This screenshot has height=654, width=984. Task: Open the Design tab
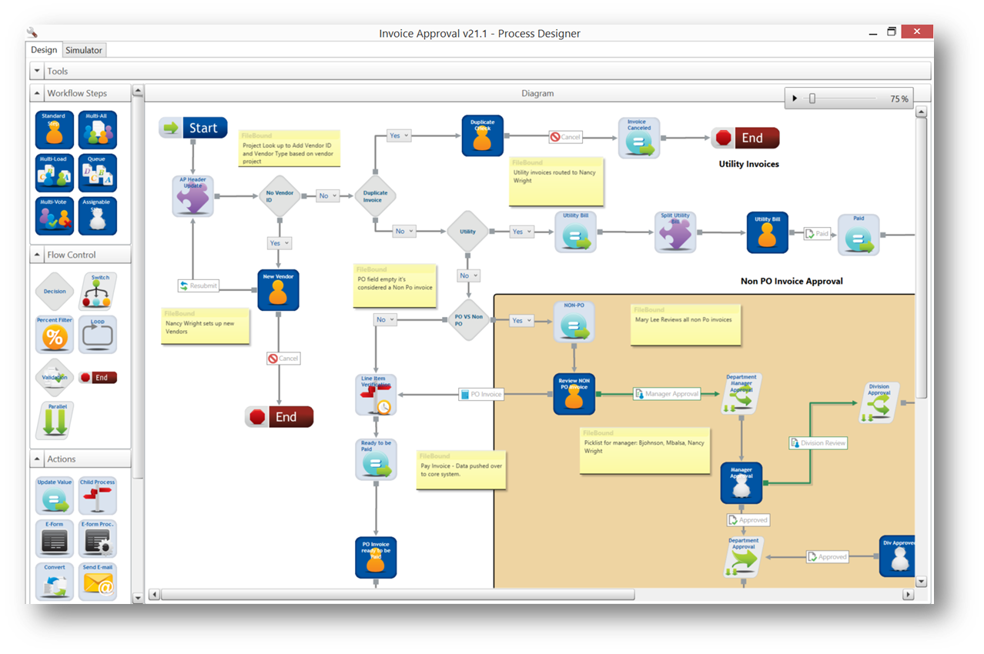(44, 50)
